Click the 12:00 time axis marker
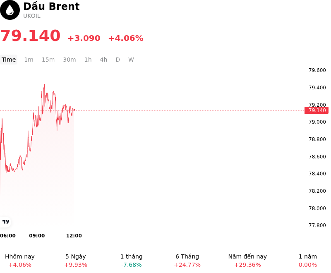The height and width of the screenshot is (273, 331). tap(74, 235)
